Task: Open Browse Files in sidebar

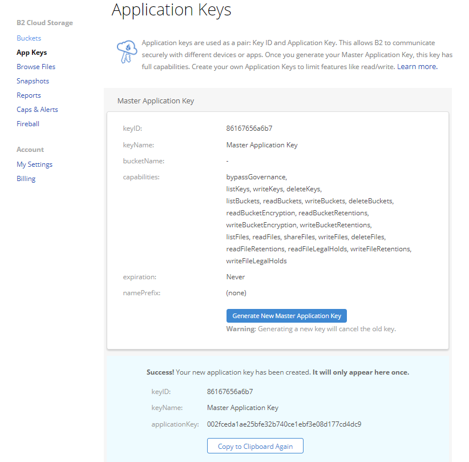Action: 36,67
